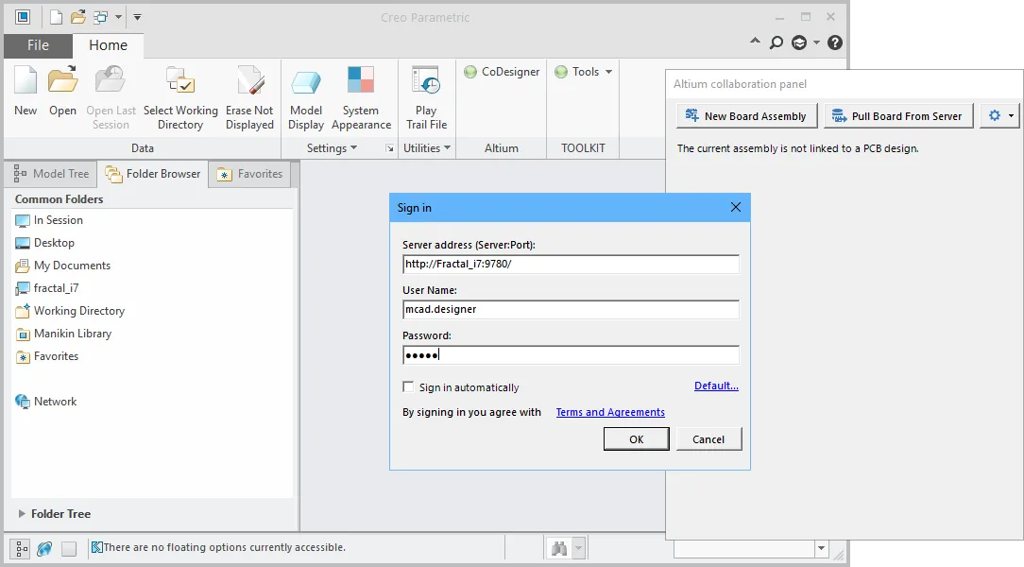The image size is (1024, 567).
Task: Open the Network folder
Action: (x=45, y=402)
